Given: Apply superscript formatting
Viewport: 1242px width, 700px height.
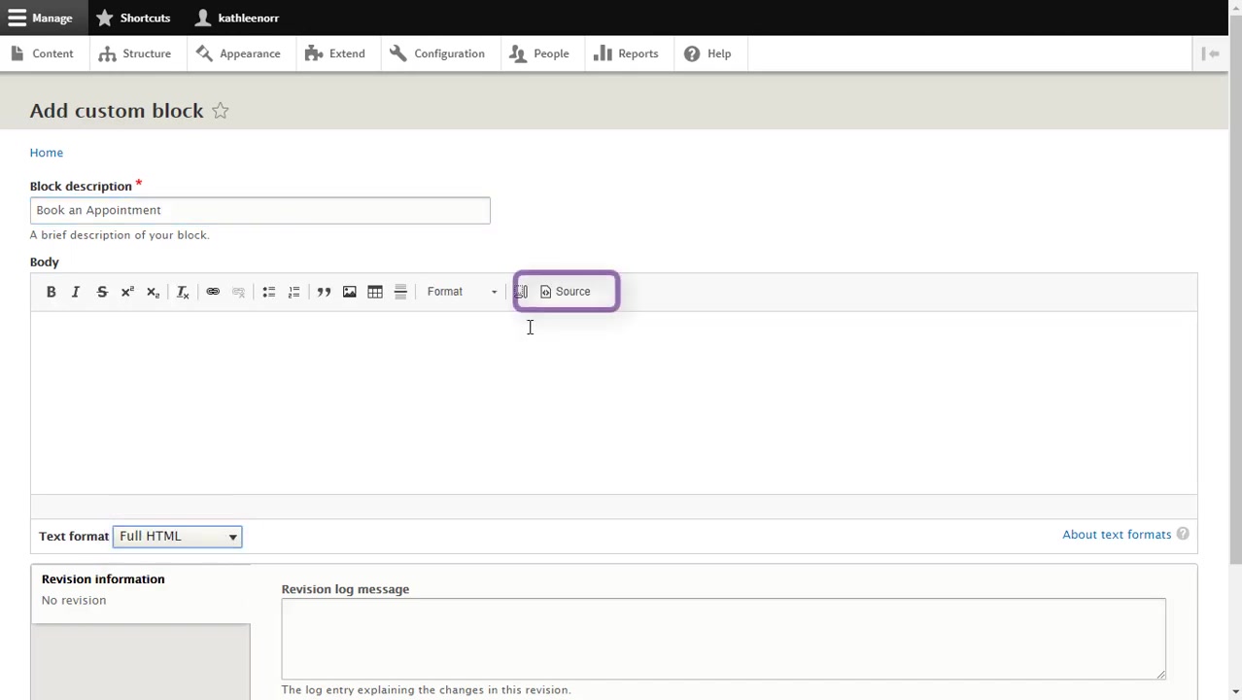Looking at the screenshot, I should tap(127, 292).
